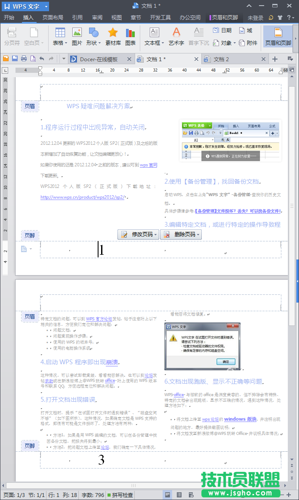This screenshot has height=500, width=299.
Task: Open the www.wps.cn/product/wps2012/sp2 link
Action: [x=83, y=197]
